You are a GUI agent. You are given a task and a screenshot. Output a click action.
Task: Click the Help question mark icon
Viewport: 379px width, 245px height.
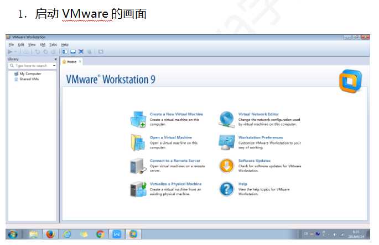coord(226,189)
